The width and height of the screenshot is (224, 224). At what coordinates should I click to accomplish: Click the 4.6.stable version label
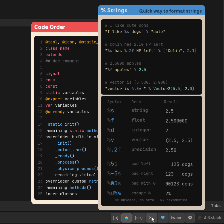point(213,218)
